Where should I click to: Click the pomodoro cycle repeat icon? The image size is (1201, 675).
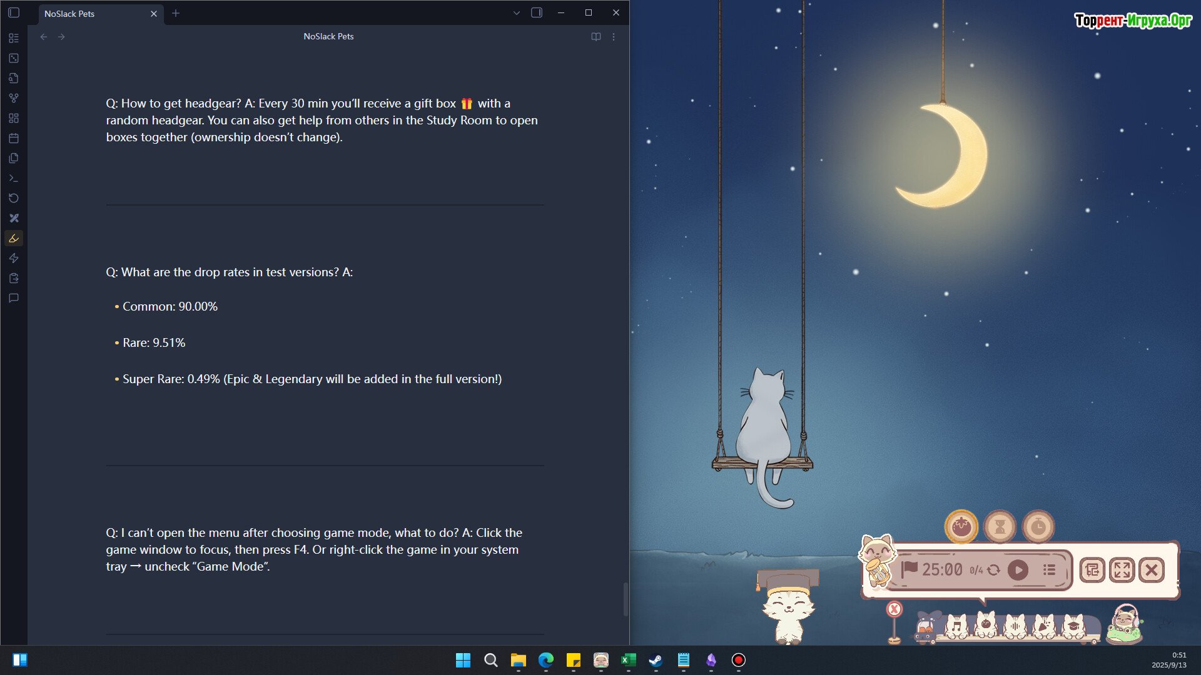coord(993,570)
